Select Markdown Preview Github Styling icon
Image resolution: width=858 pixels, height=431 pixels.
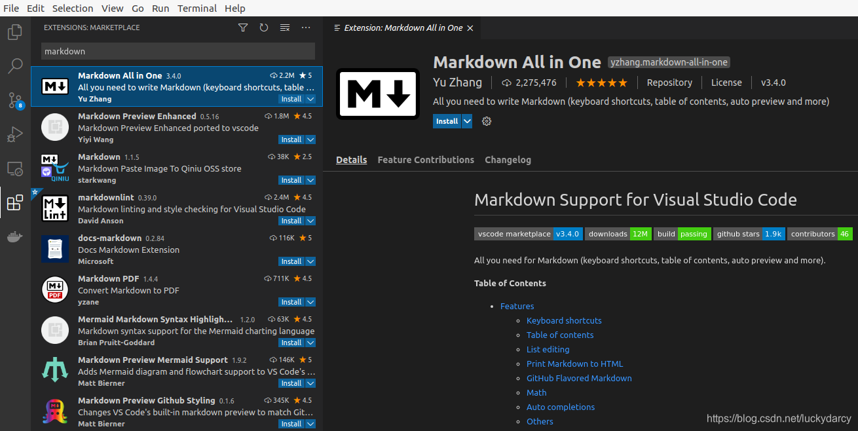click(x=55, y=411)
